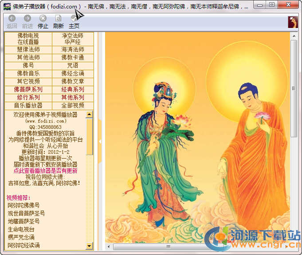Play recommended 楞严咒念诵 video
The image size is (302, 255).
pyautogui.click(x=21, y=237)
